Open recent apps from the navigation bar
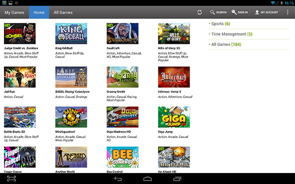 pyautogui.click(x=177, y=179)
